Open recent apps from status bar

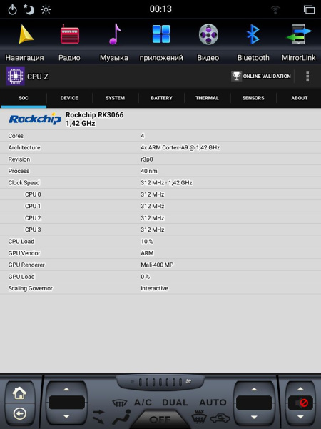click(310, 9)
